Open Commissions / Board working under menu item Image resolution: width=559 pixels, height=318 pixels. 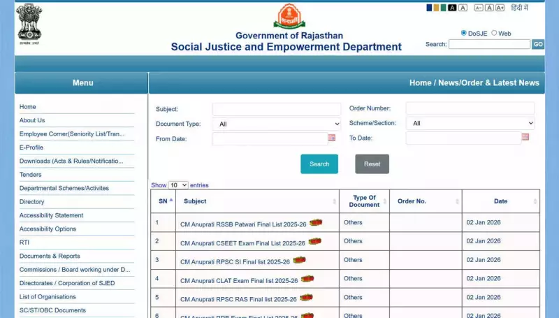pyautogui.click(x=75, y=269)
